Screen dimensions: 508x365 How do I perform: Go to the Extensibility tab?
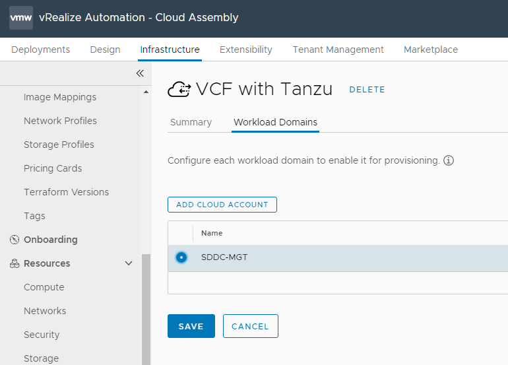pos(246,50)
